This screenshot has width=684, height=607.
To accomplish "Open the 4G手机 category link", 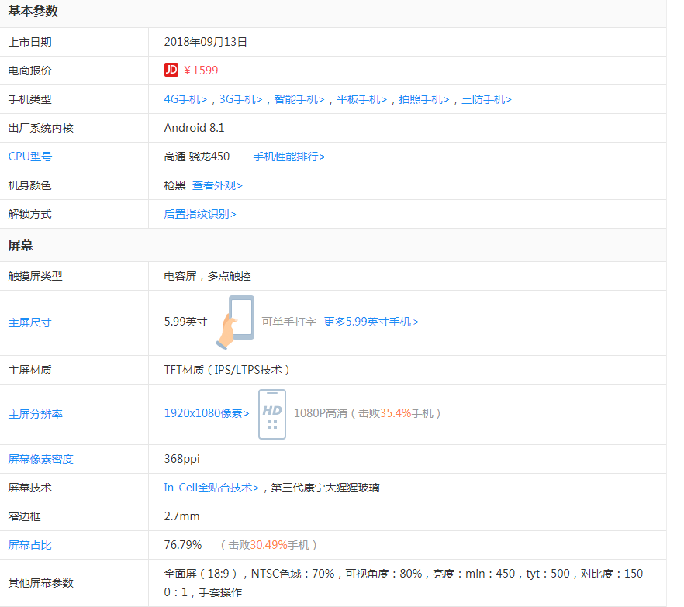I will click(x=184, y=99).
